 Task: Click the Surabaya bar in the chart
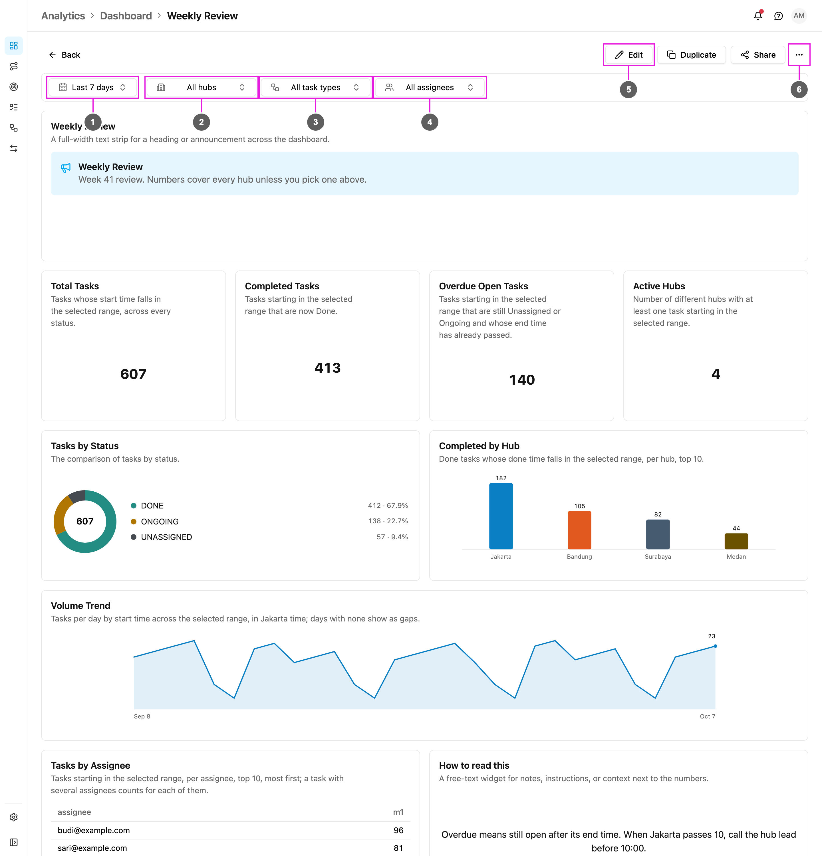point(658,534)
